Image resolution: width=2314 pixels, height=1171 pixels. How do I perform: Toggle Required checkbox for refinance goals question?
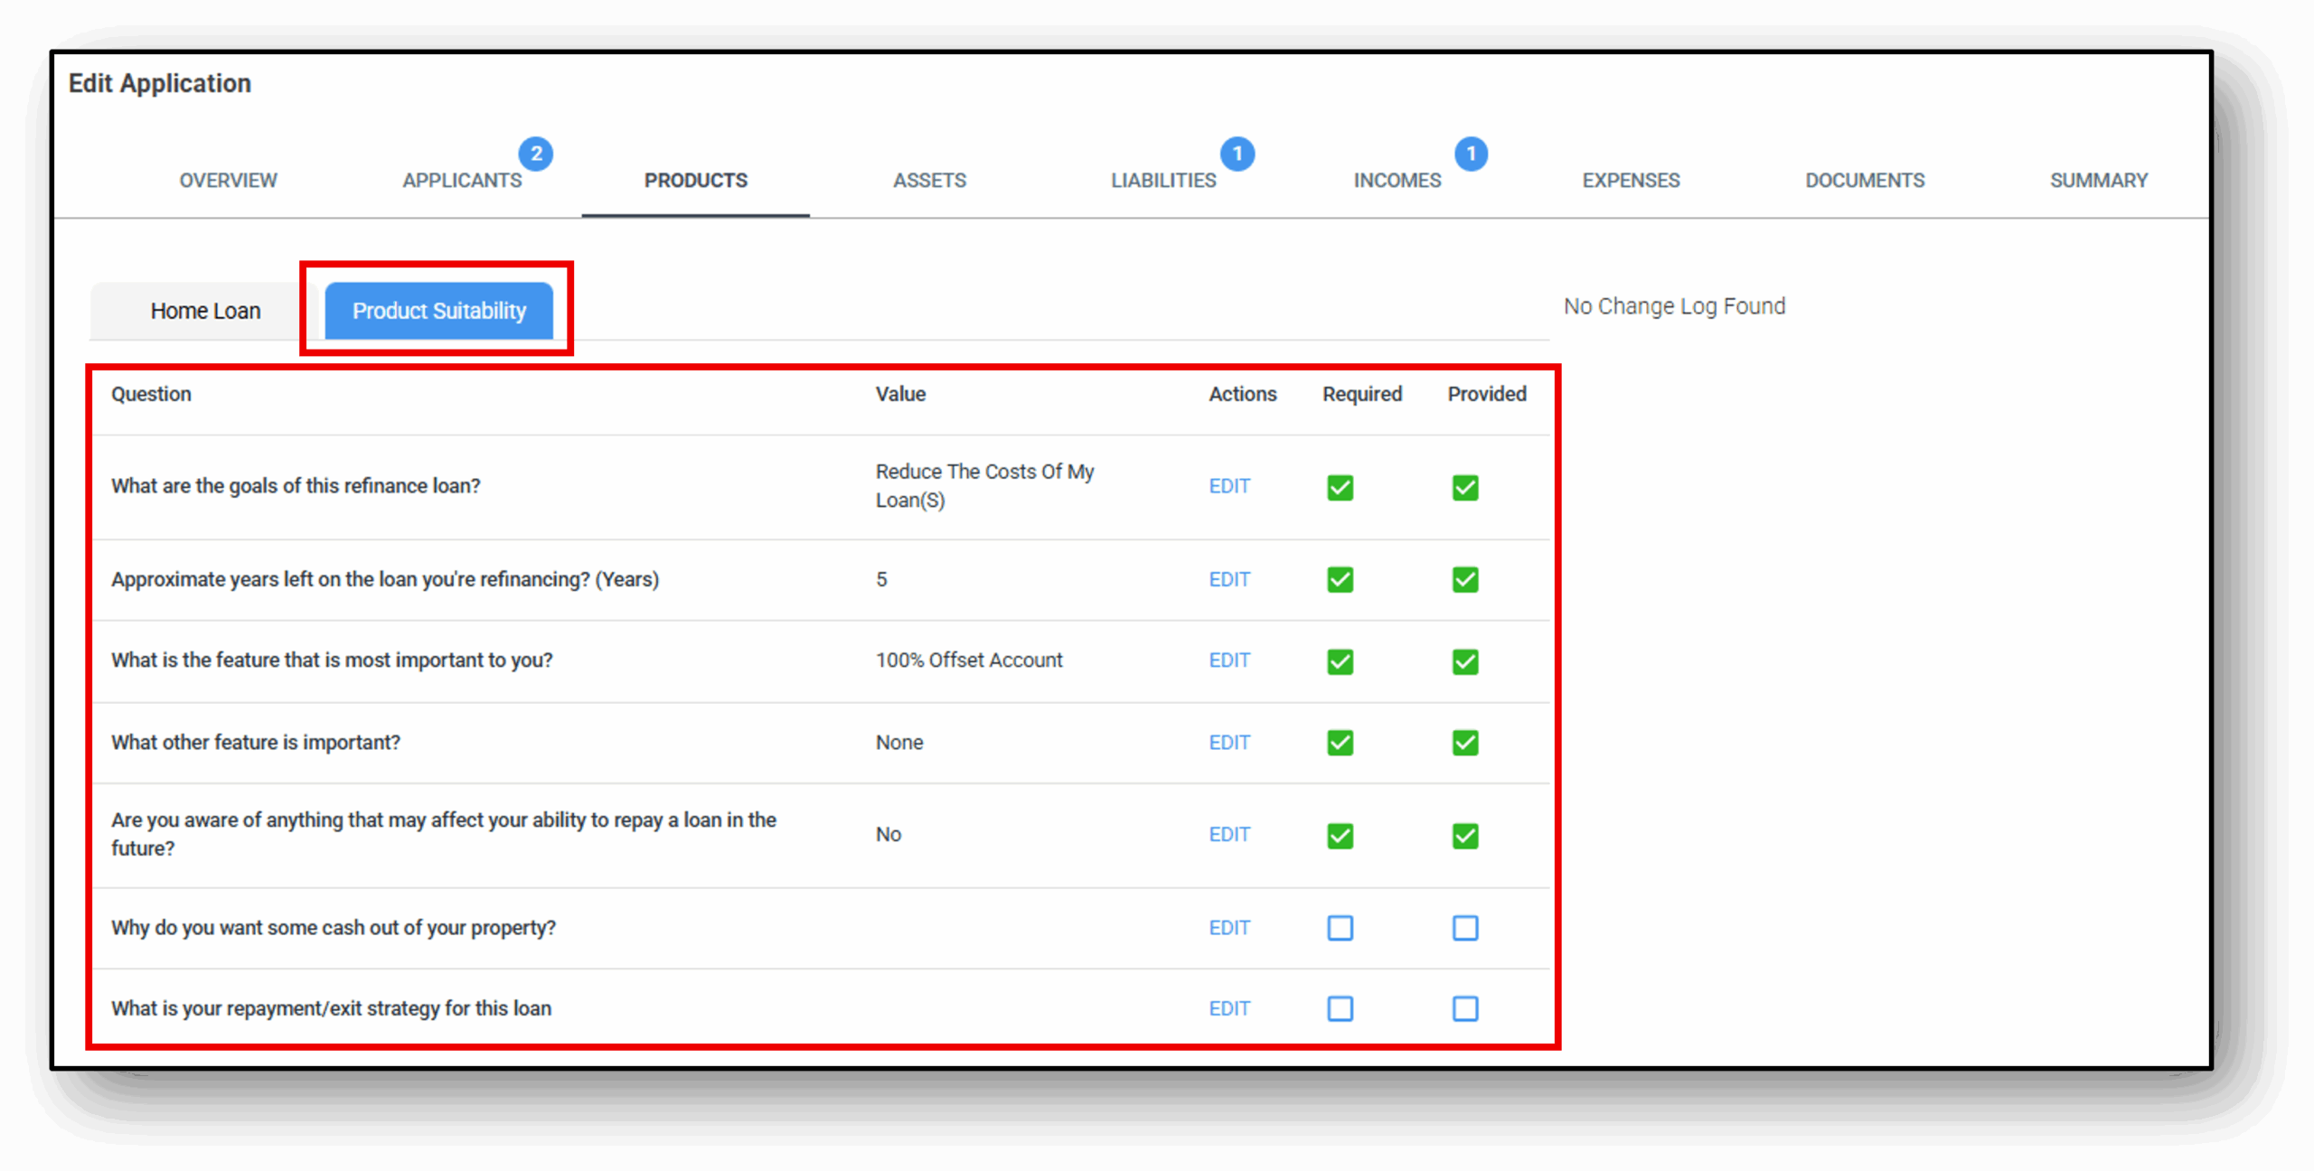[1340, 488]
